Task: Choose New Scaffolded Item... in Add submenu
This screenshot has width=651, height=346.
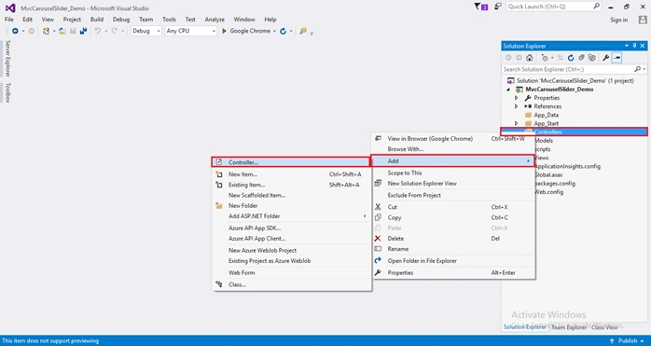Action: (x=290, y=195)
